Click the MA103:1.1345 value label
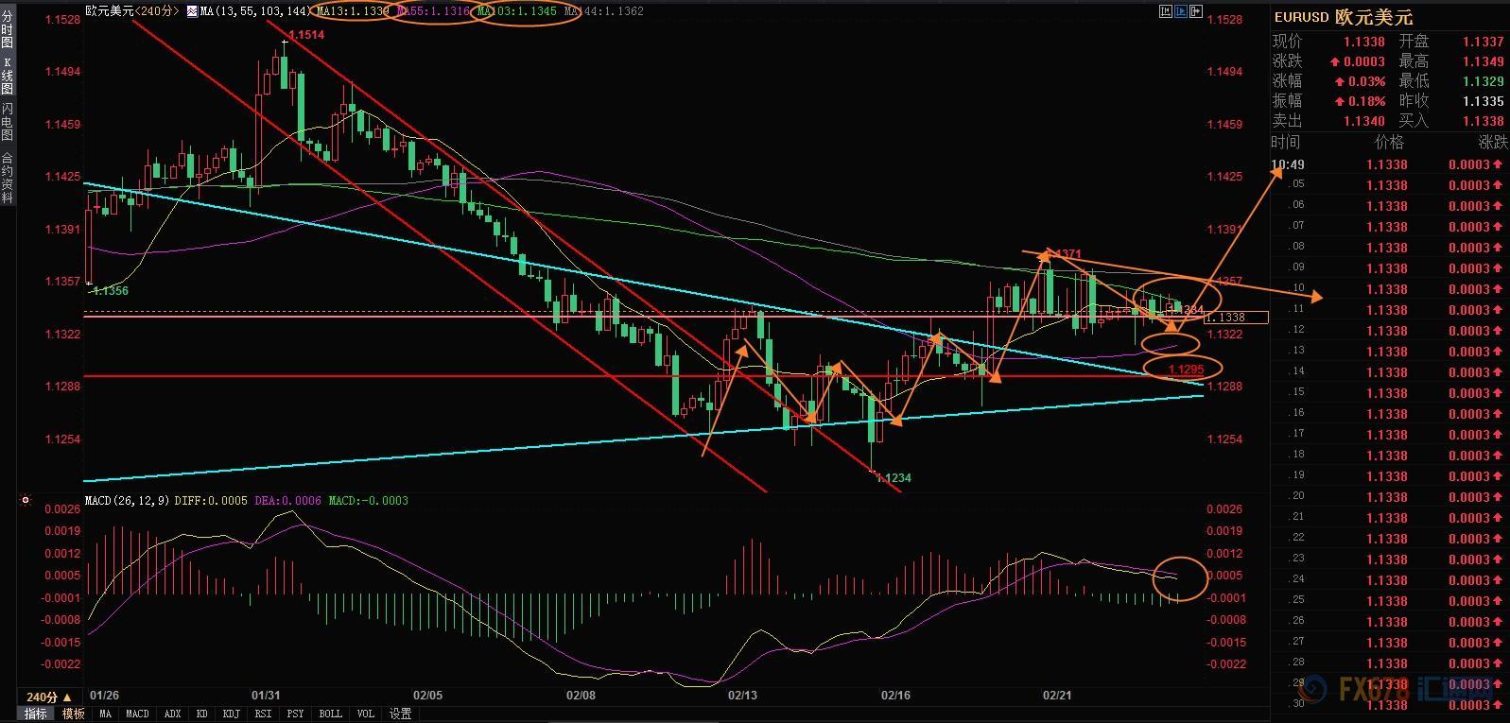Screen dimensions: 1510x723 (x=516, y=11)
